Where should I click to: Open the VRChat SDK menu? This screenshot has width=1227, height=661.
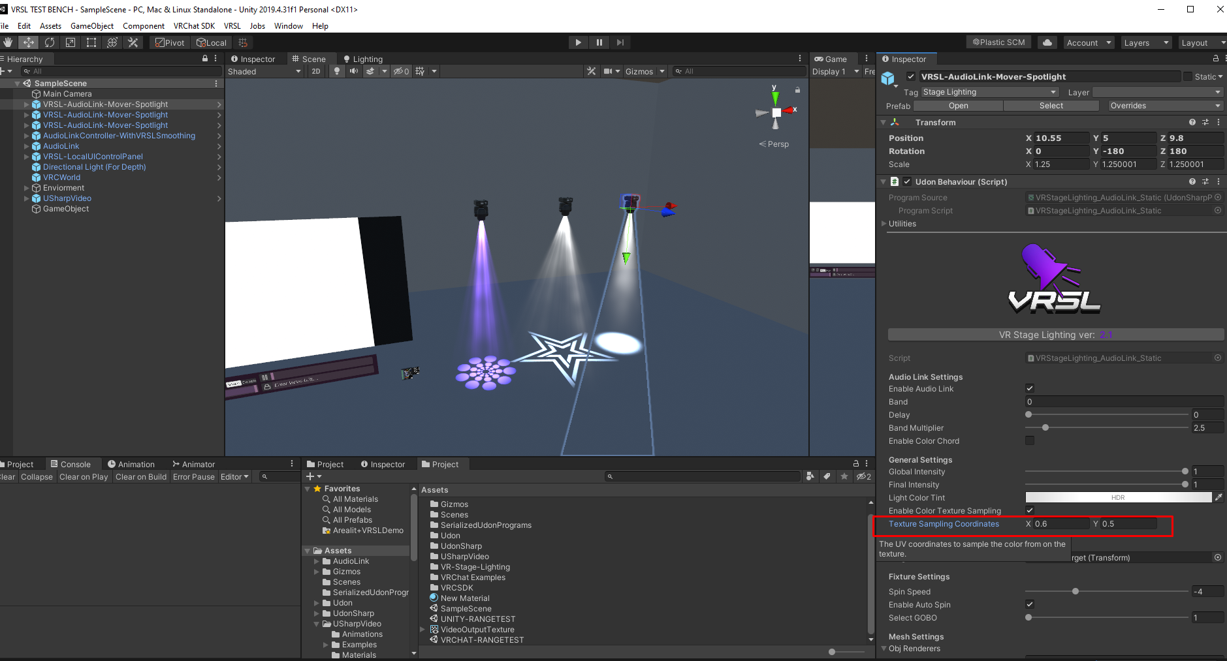click(x=194, y=26)
